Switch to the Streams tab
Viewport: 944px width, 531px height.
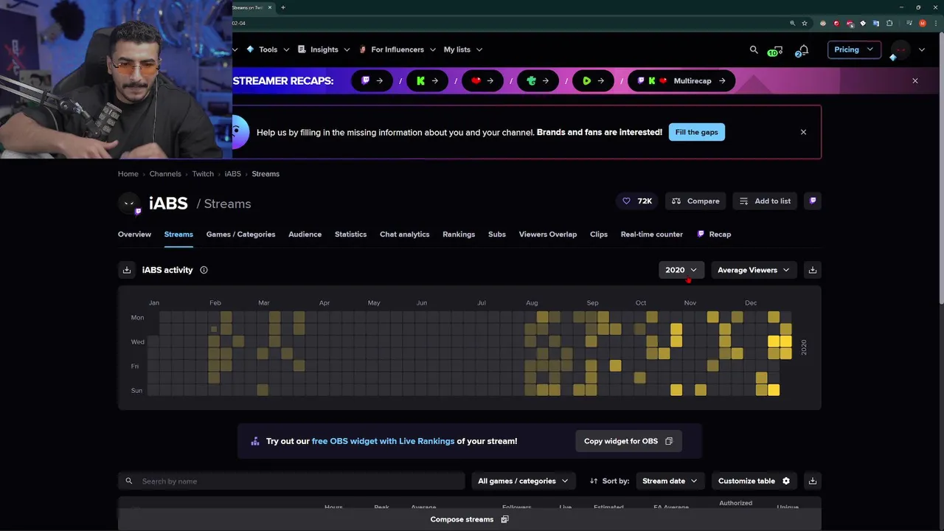click(178, 235)
